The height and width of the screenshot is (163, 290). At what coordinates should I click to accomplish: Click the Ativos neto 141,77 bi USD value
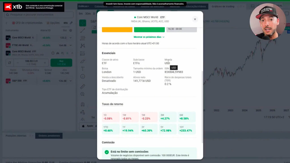(142, 81)
